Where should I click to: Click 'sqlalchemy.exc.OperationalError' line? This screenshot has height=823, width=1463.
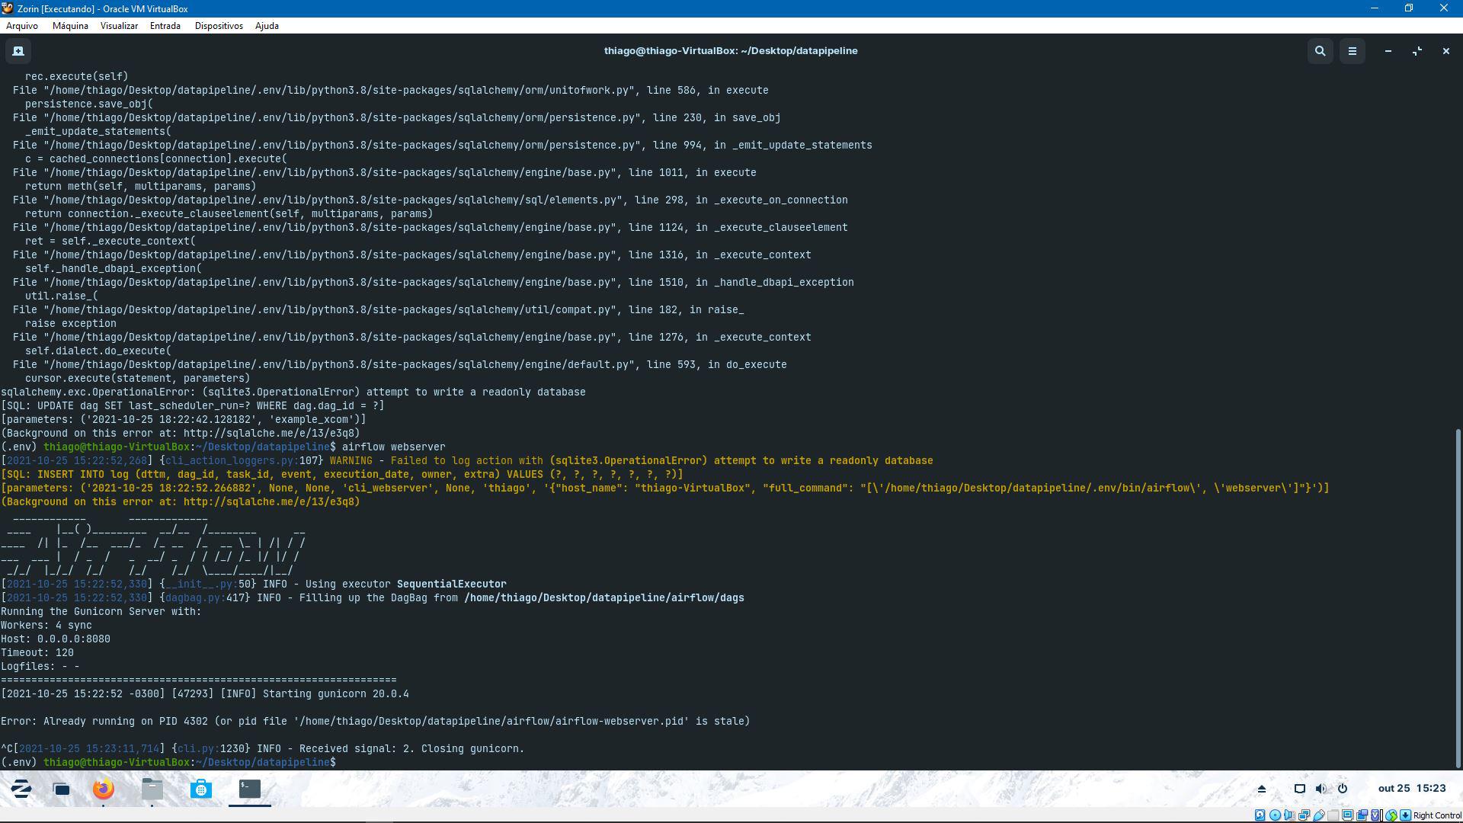coord(293,392)
